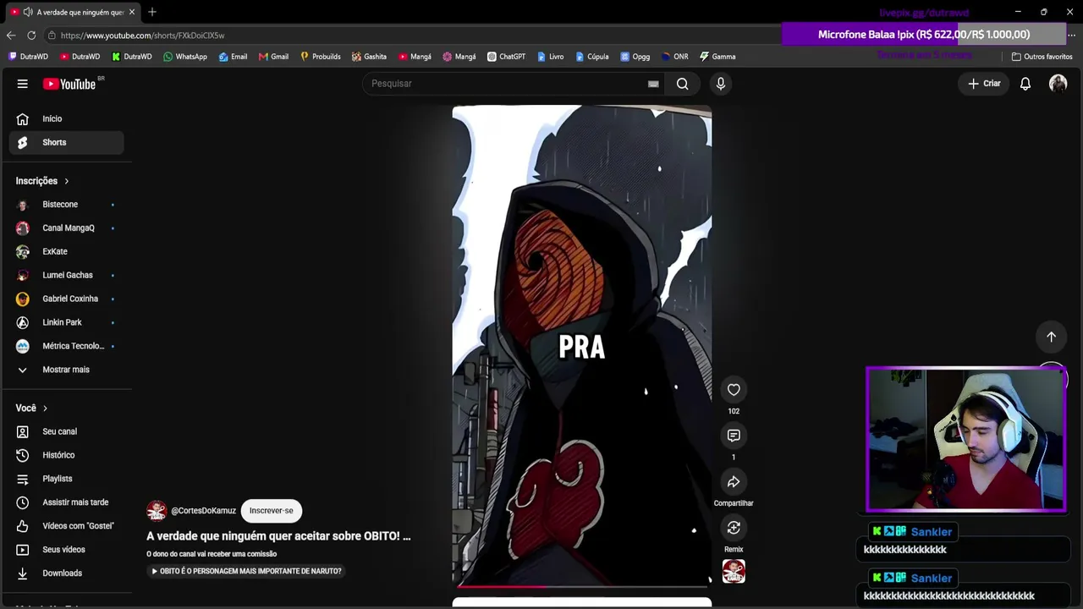The image size is (1083, 609).
Task: Mute the tab via its speaker icon
Action: [x=28, y=12]
